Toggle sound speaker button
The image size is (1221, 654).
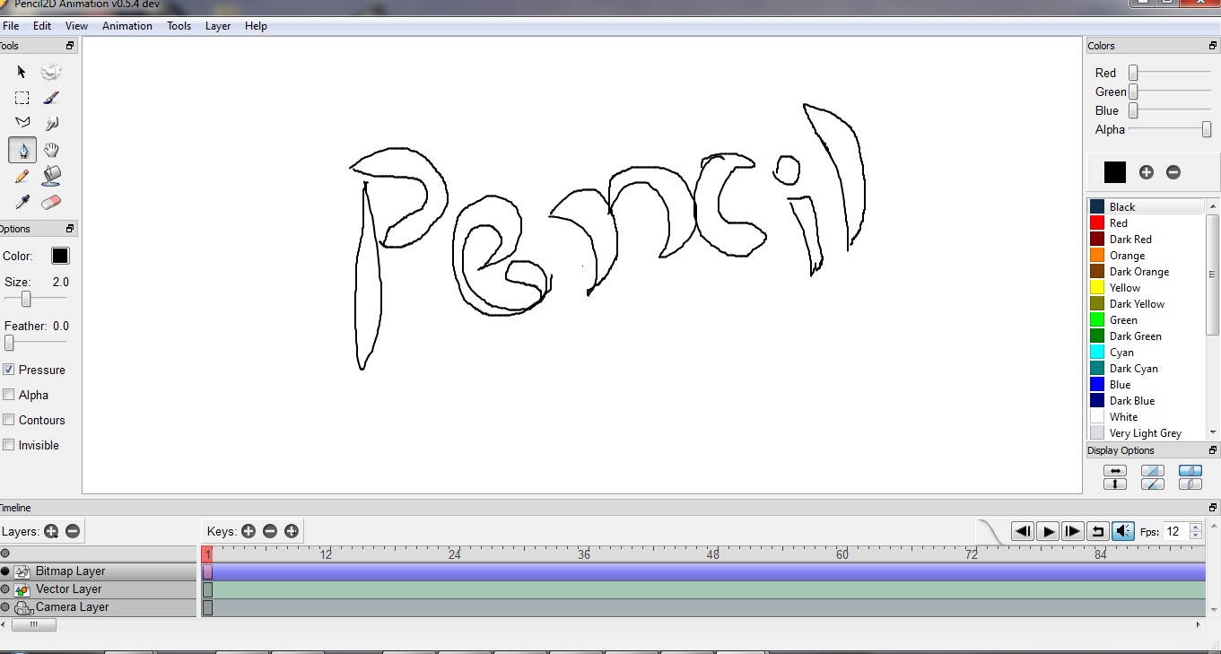coord(1123,531)
